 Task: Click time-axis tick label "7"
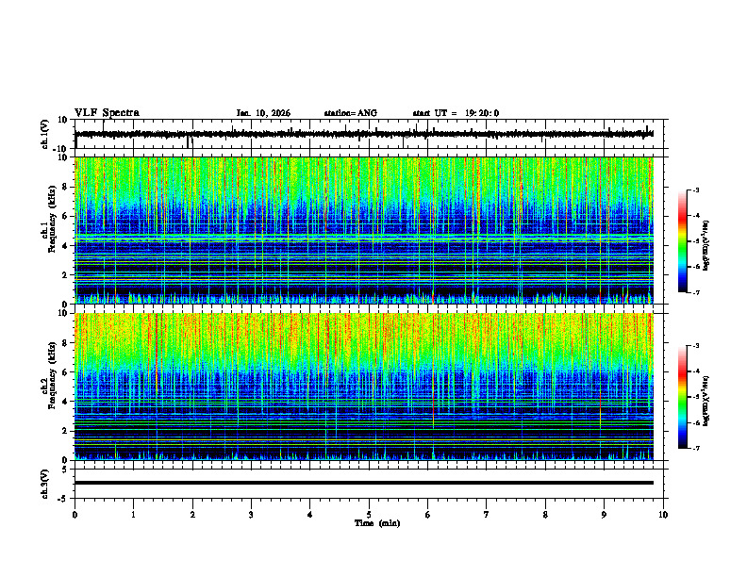pyautogui.click(x=487, y=515)
